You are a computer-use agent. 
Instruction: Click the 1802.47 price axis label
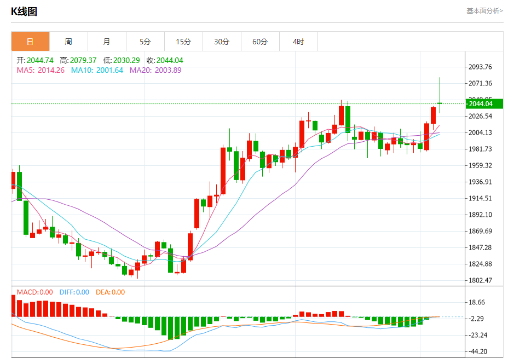[480, 281]
